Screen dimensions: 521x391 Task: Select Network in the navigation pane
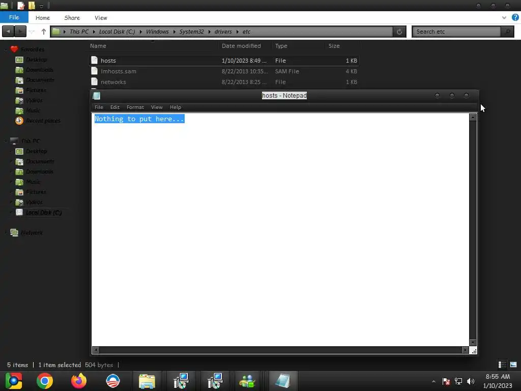[32, 233]
